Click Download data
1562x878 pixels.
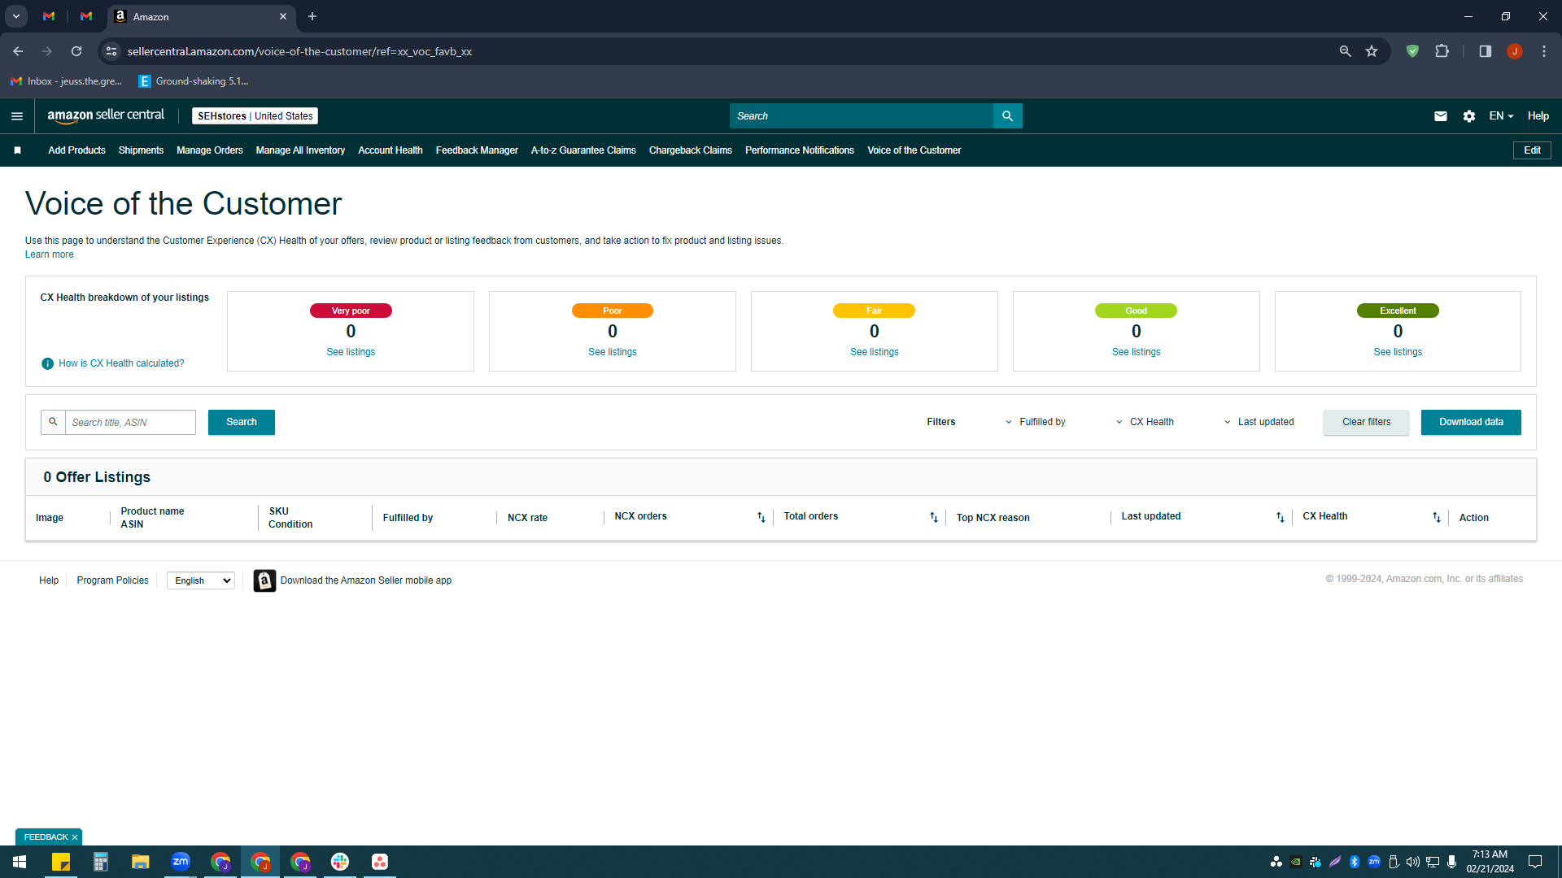click(1471, 422)
